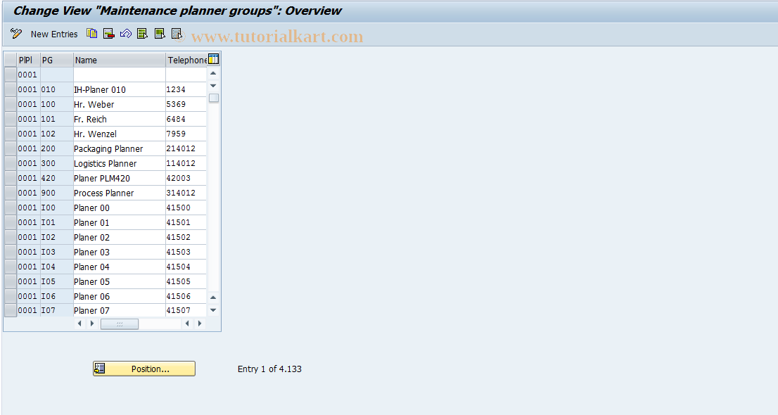Select row selector for Fr. Reich
Screen dimensions: 778x415
pos(11,119)
